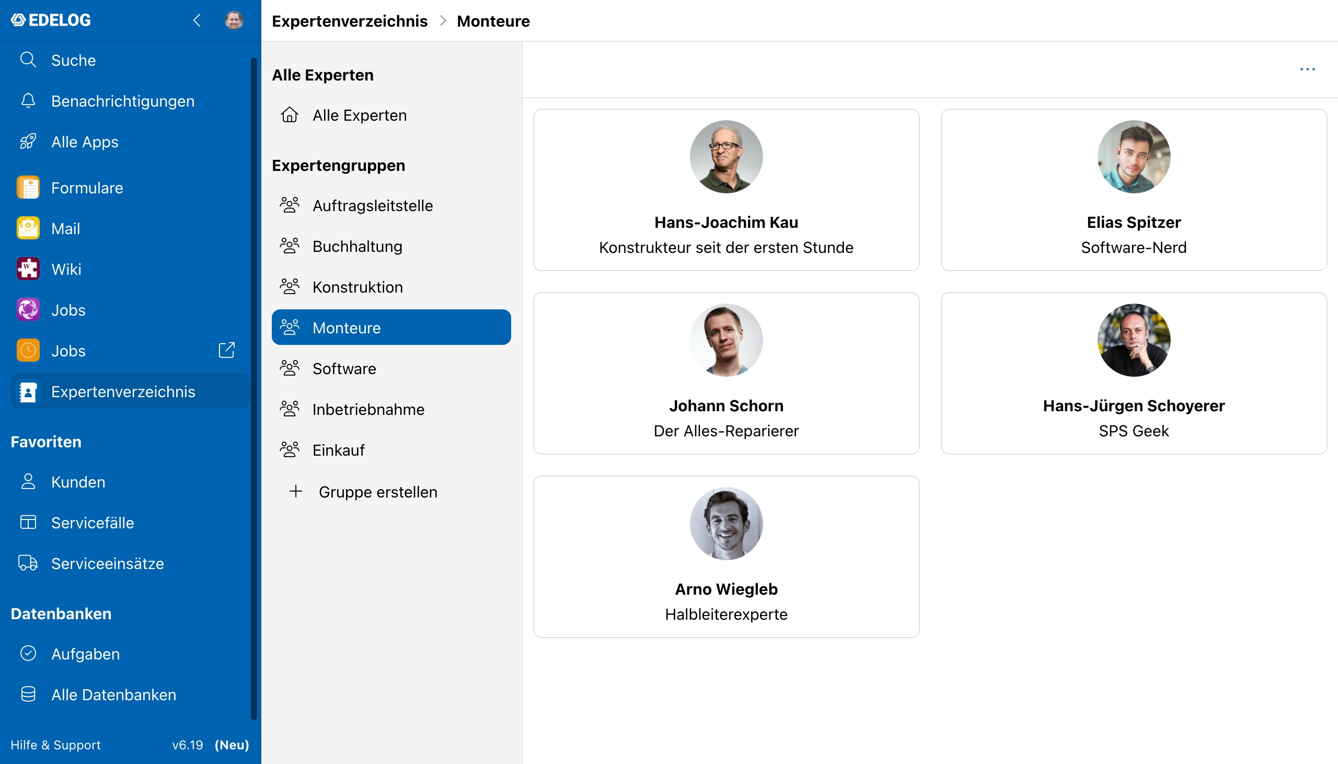Open Hilfe & Support link

[x=55, y=745]
